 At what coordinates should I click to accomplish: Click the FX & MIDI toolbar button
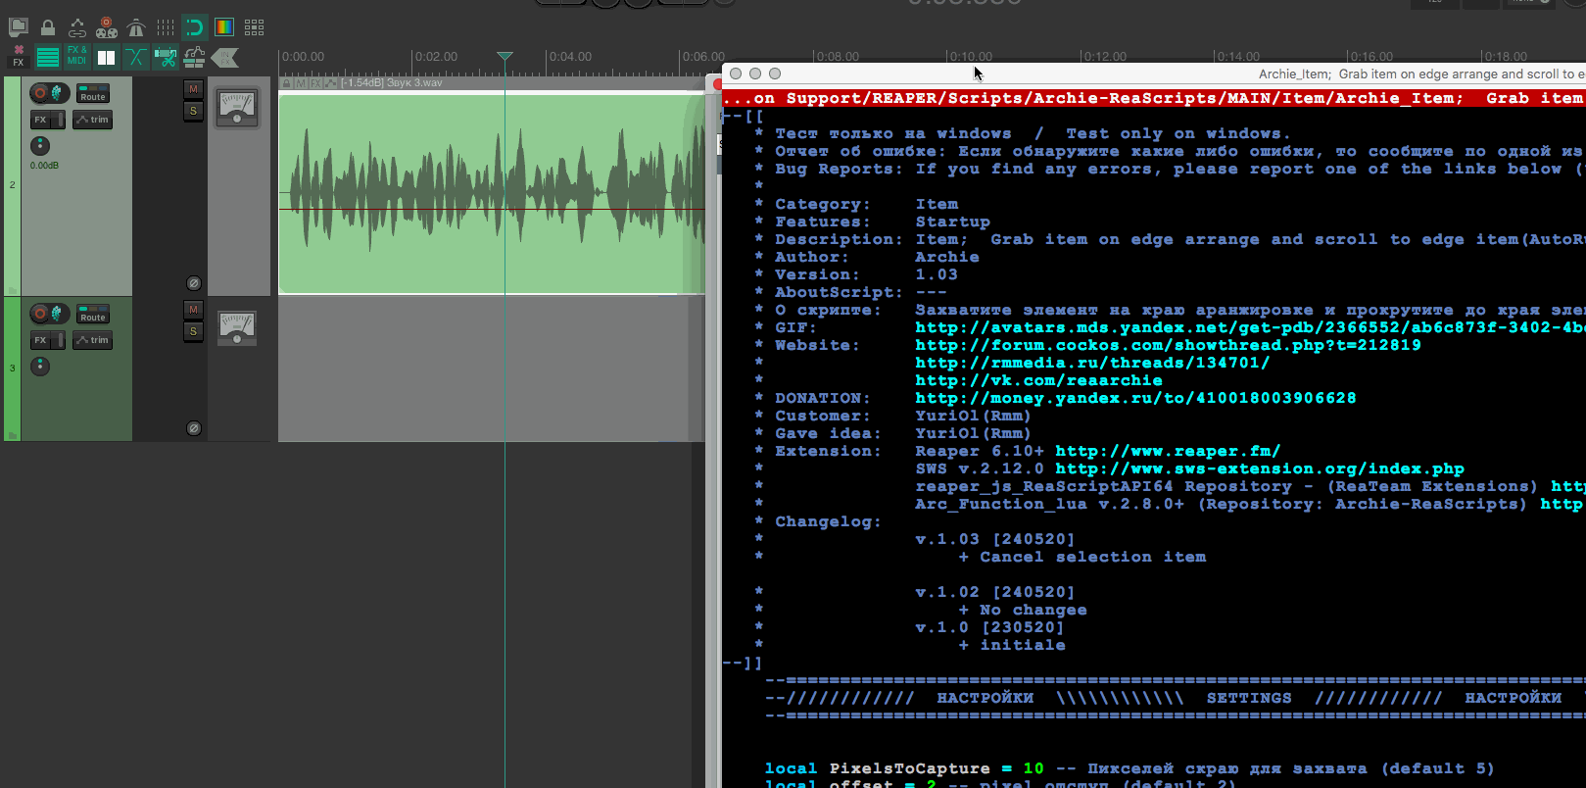76,57
